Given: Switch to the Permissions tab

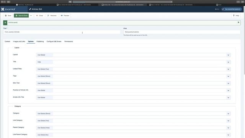Looking at the screenshot, I should pyautogui.click(x=69, y=41).
